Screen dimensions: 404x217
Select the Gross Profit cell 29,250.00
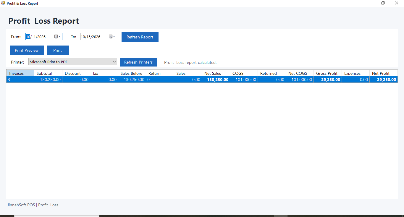(328, 79)
